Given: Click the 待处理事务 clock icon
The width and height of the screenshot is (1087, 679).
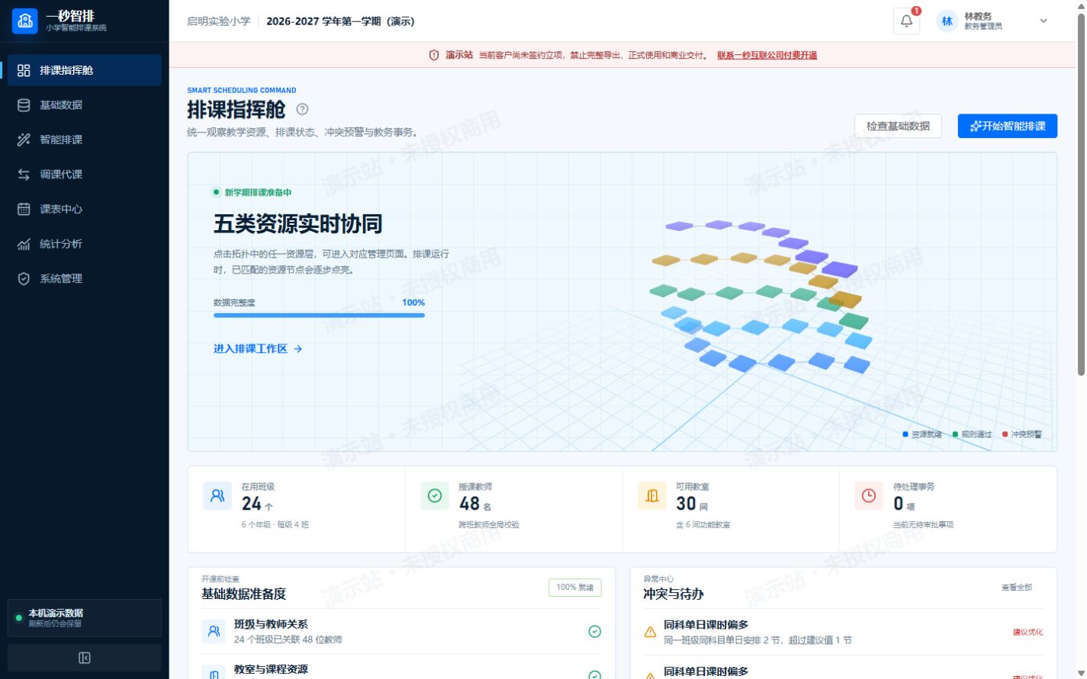Looking at the screenshot, I should click(869, 495).
